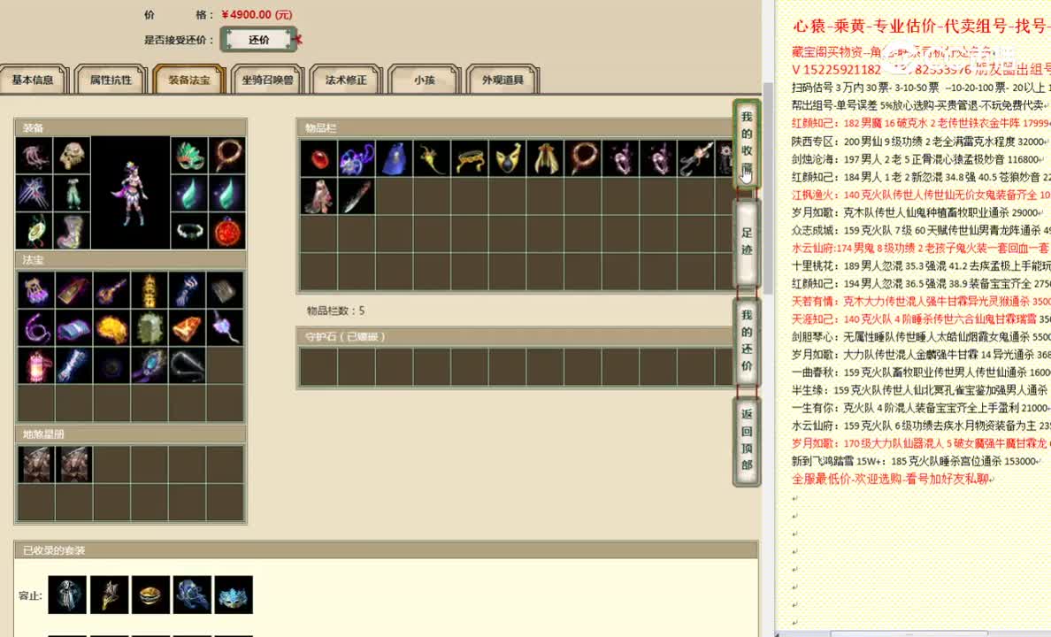Select the golden seahorse-shaped item in 物品栏
The image size is (1051, 637).
[x=432, y=159]
